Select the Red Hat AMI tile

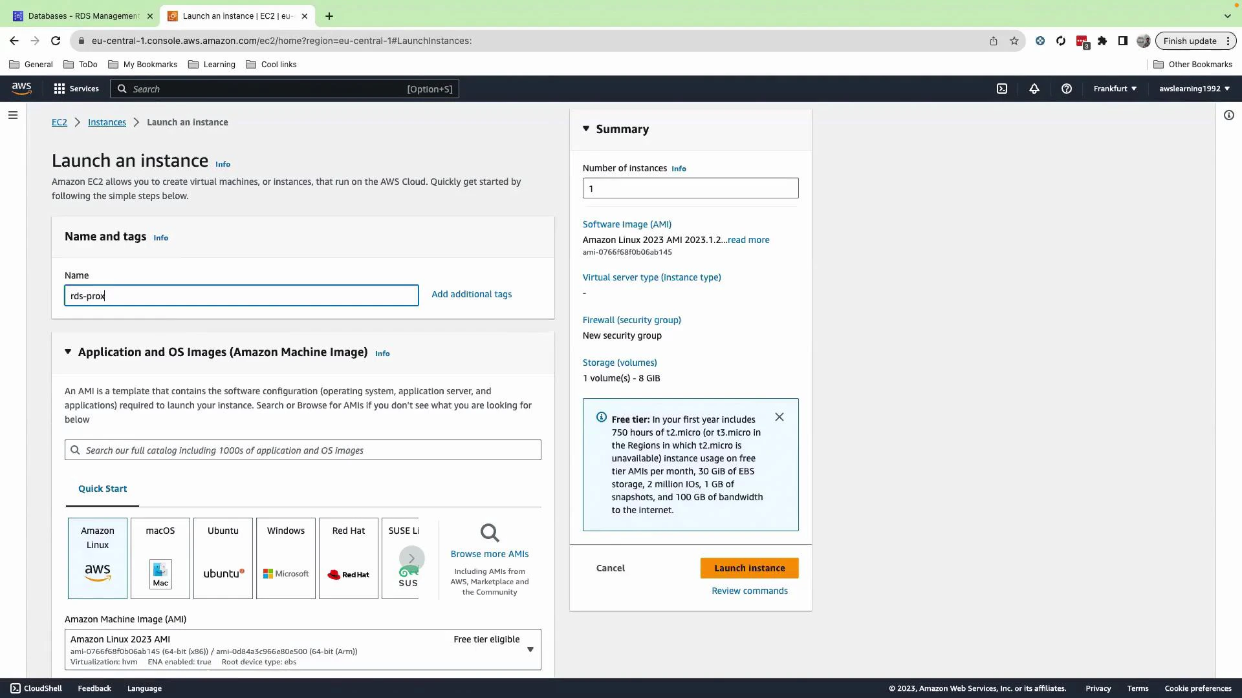(x=349, y=558)
